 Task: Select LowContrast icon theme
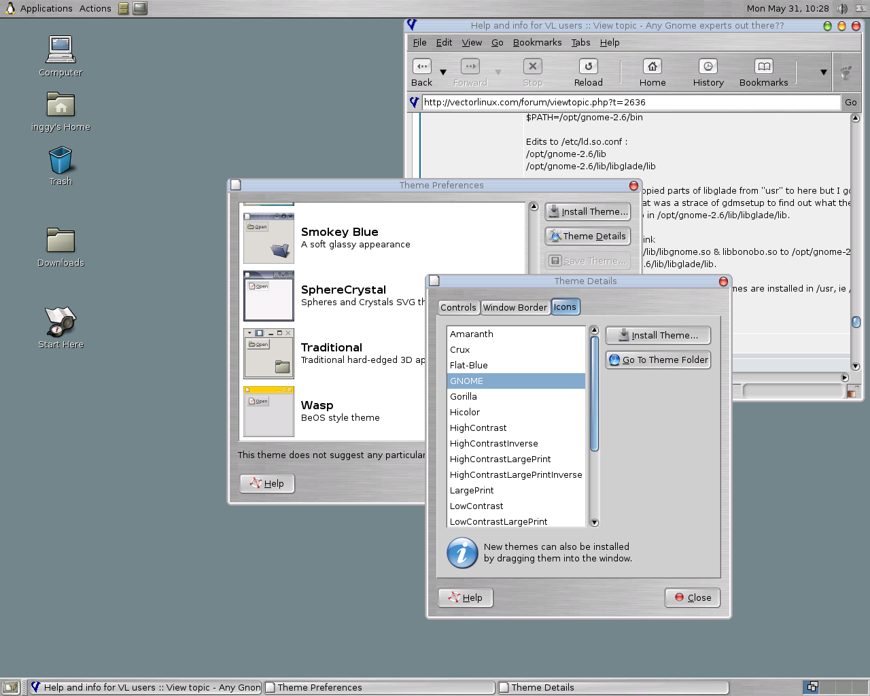point(516,506)
